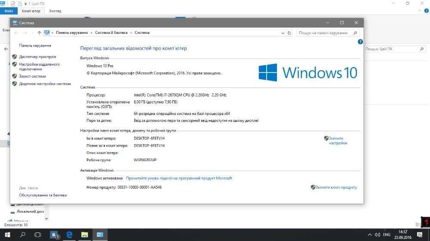Open the Action Center notifications icon
Viewport: 430px width, 241px height.
click(420, 235)
